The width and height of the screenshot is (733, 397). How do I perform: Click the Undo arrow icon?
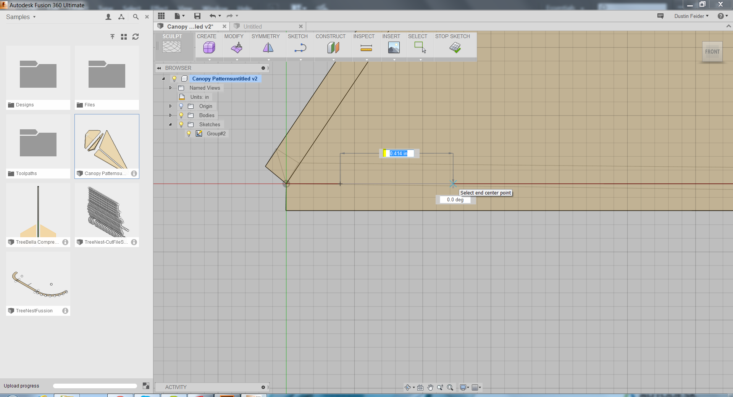(x=213, y=16)
